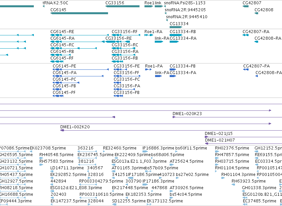
Task: Select transcript CG33156-RB
Action: 117,62
